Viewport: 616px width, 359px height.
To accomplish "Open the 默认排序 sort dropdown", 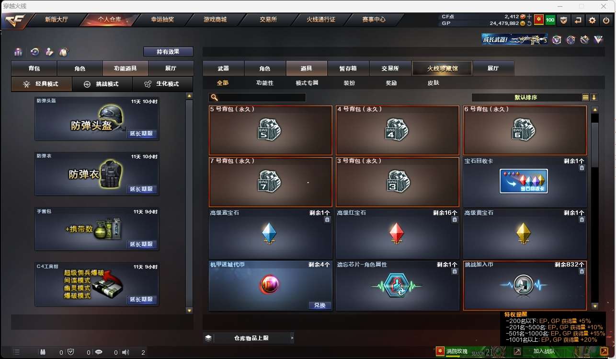I will pos(526,97).
